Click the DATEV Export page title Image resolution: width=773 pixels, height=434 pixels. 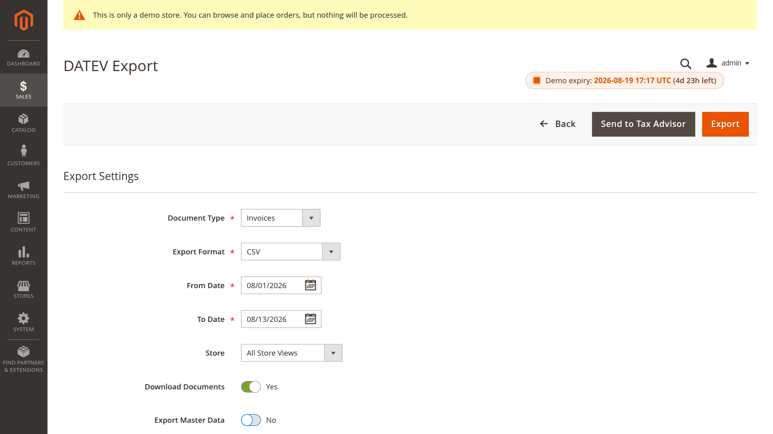111,66
